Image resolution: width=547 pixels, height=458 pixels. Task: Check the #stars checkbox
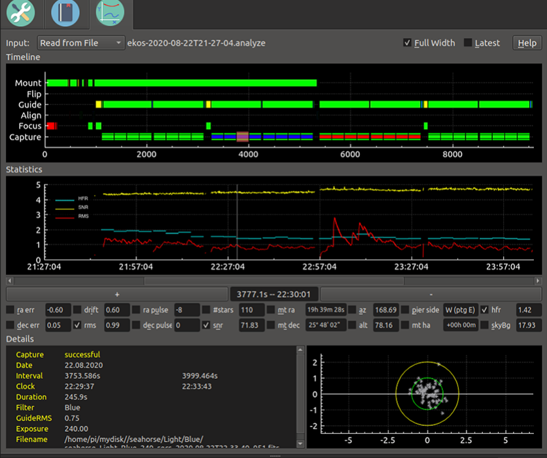pyautogui.click(x=207, y=309)
